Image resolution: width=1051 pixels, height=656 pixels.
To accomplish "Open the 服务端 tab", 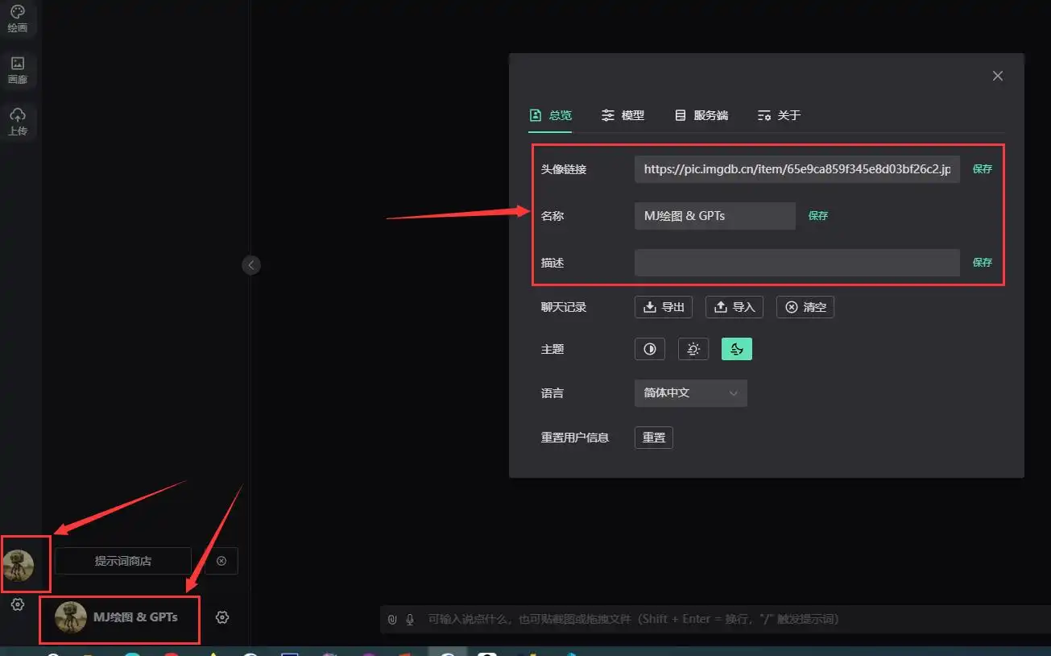I will (701, 114).
